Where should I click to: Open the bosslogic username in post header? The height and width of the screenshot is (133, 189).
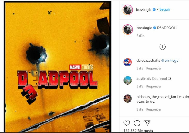pos(143,9)
